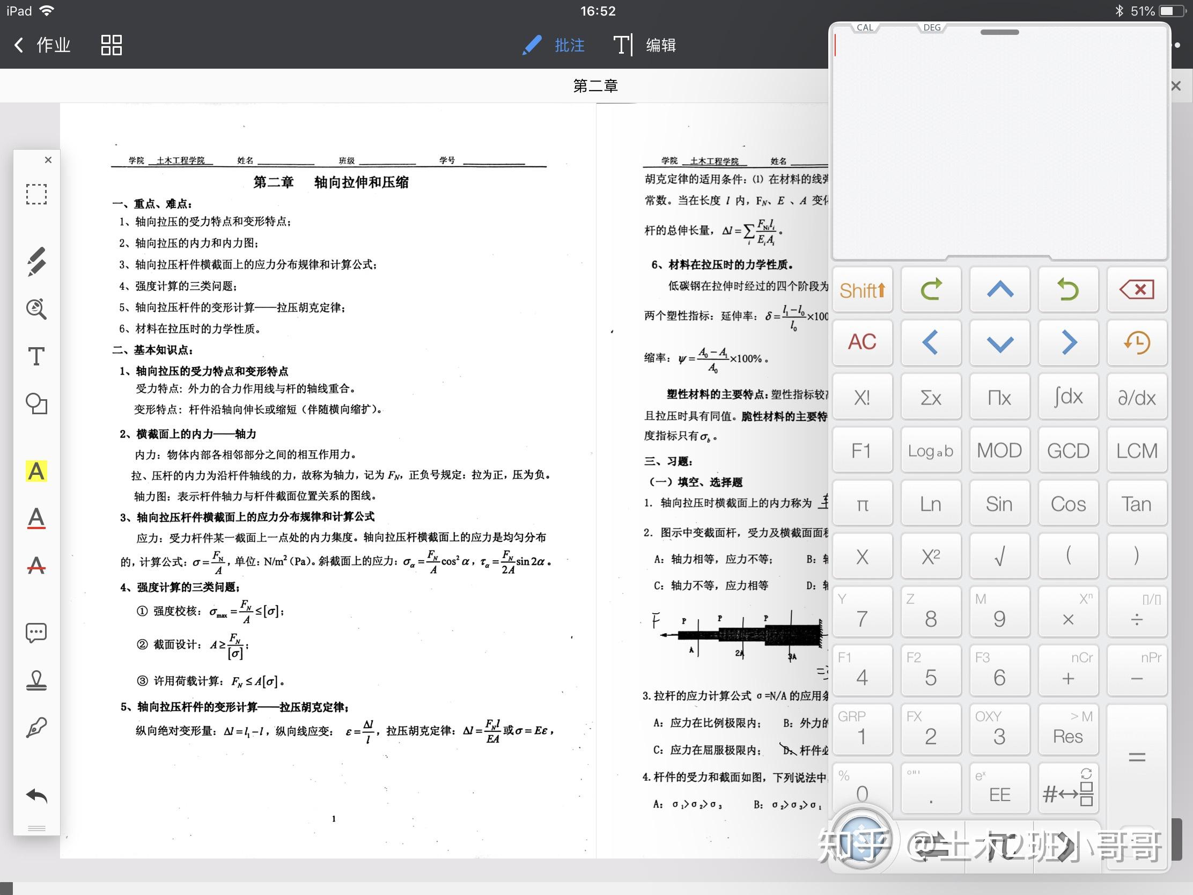The width and height of the screenshot is (1193, 895).
Task: Tap the Sin key
Action: (x=999, y=503)
